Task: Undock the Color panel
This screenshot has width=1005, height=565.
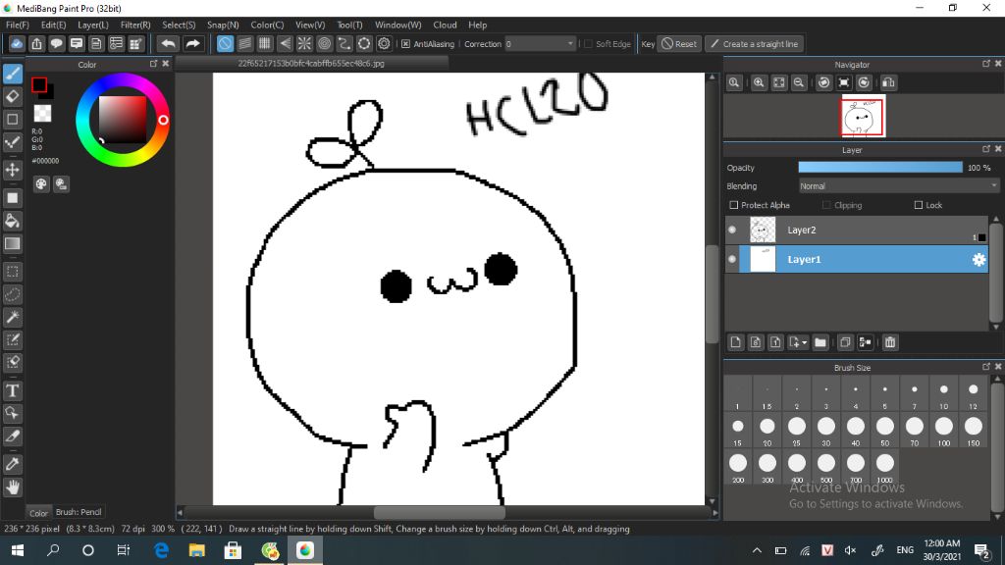Action: [x=153, y=64]
